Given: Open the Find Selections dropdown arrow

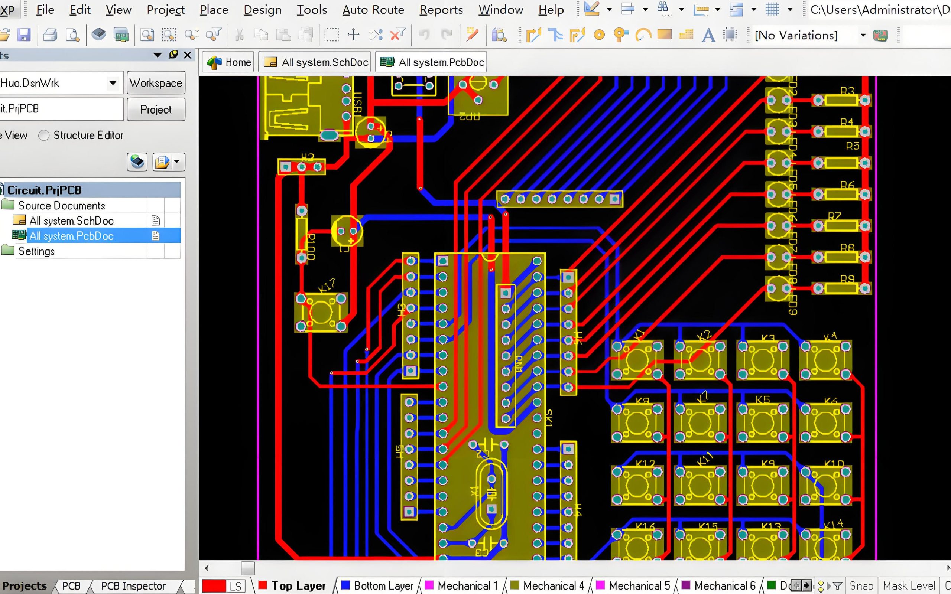Looking at the screenshot, I should pyautogui.click(x=681, y=9).
